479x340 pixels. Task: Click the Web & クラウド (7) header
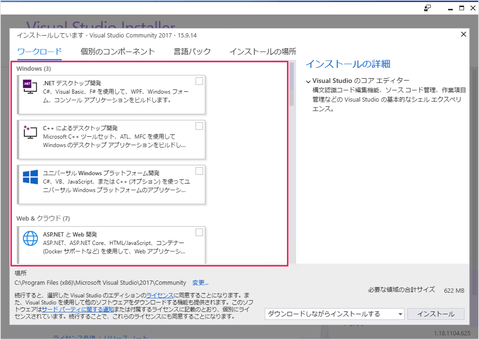[43, 218]
